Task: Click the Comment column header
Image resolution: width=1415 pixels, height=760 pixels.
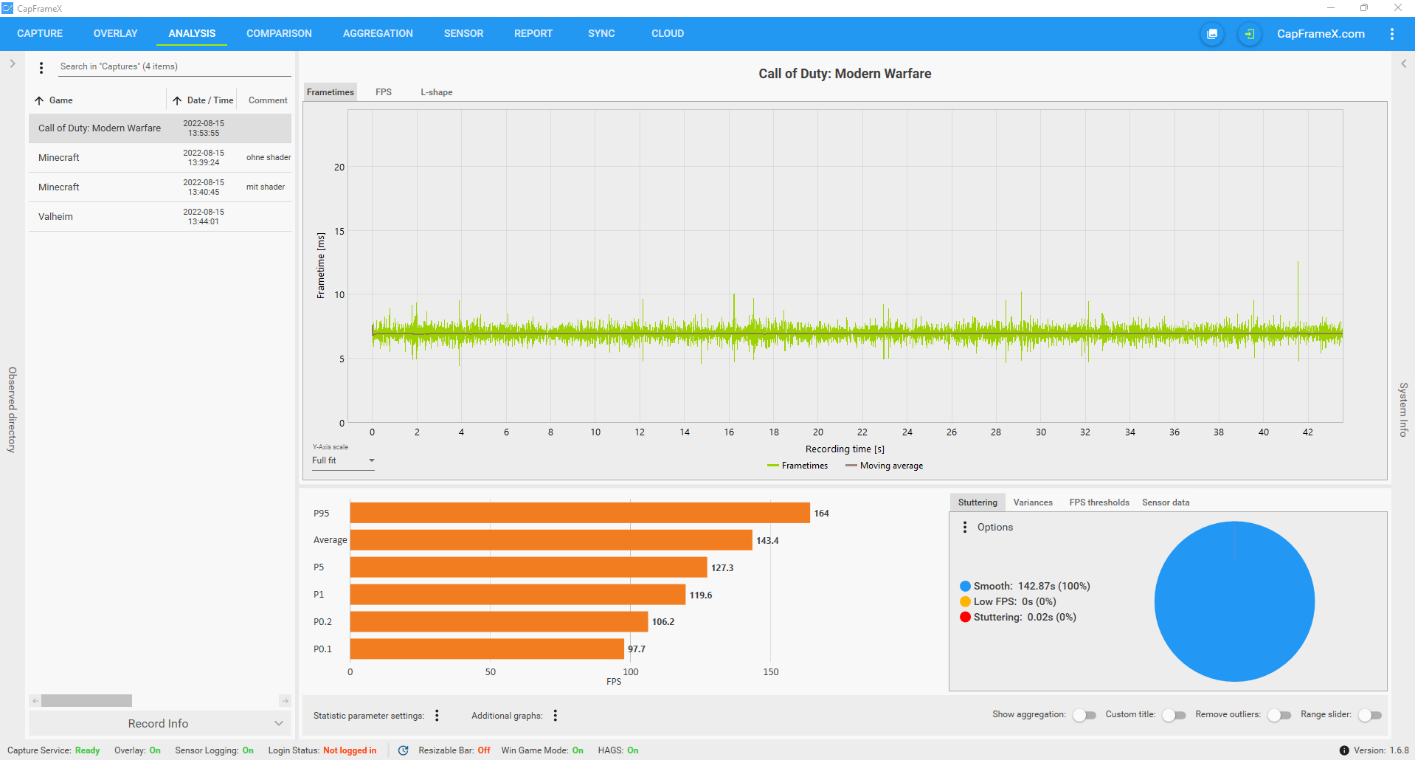Action: [268, 100]
